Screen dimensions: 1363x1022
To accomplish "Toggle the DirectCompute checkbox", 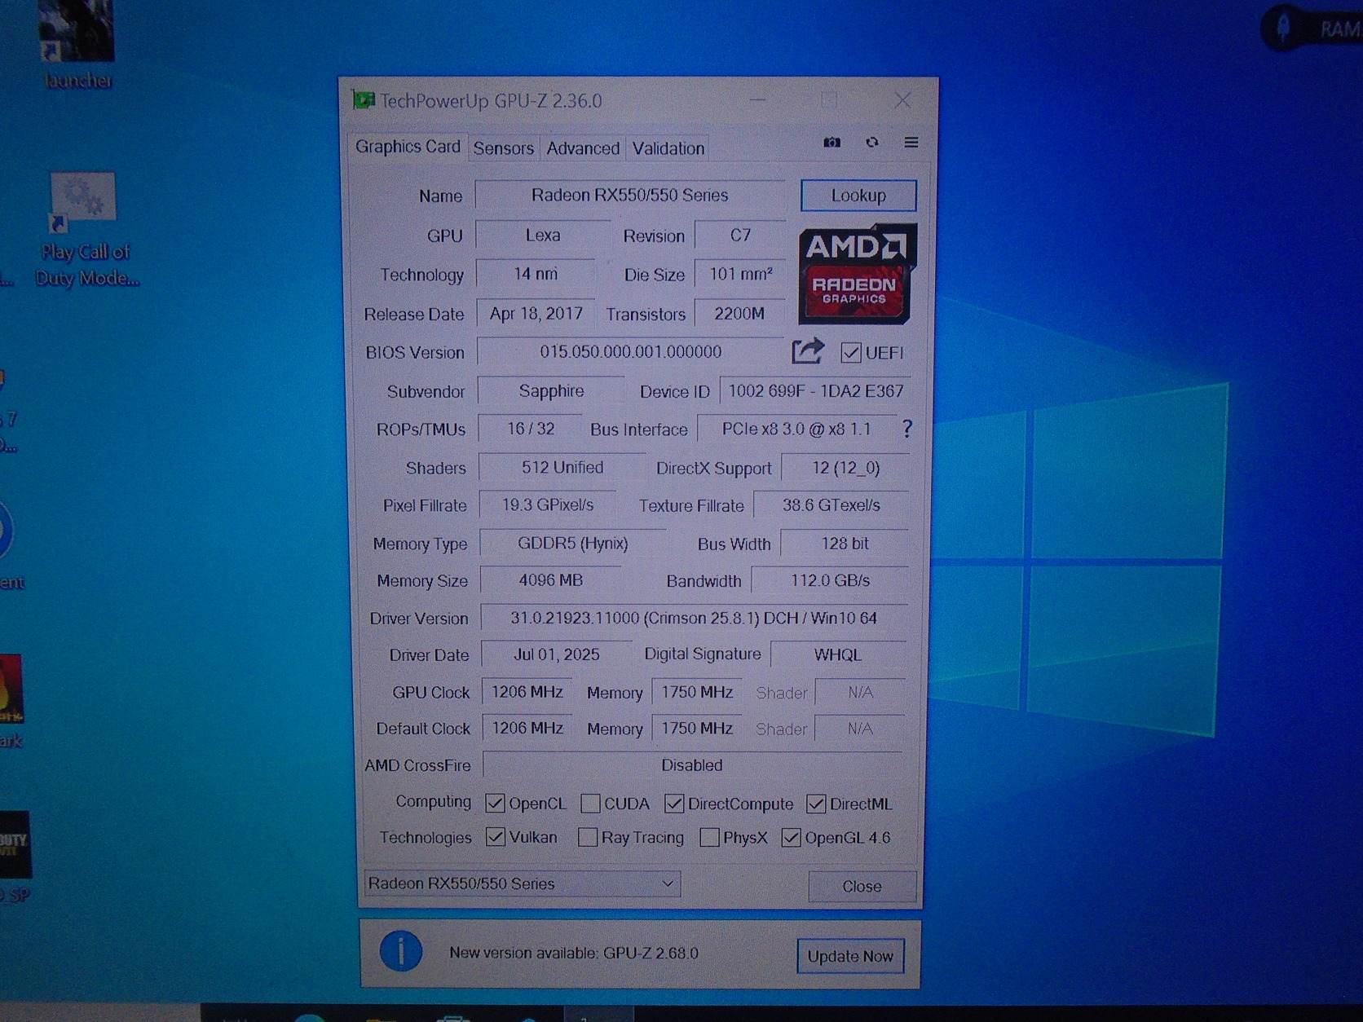I will (x=673, y=804).
